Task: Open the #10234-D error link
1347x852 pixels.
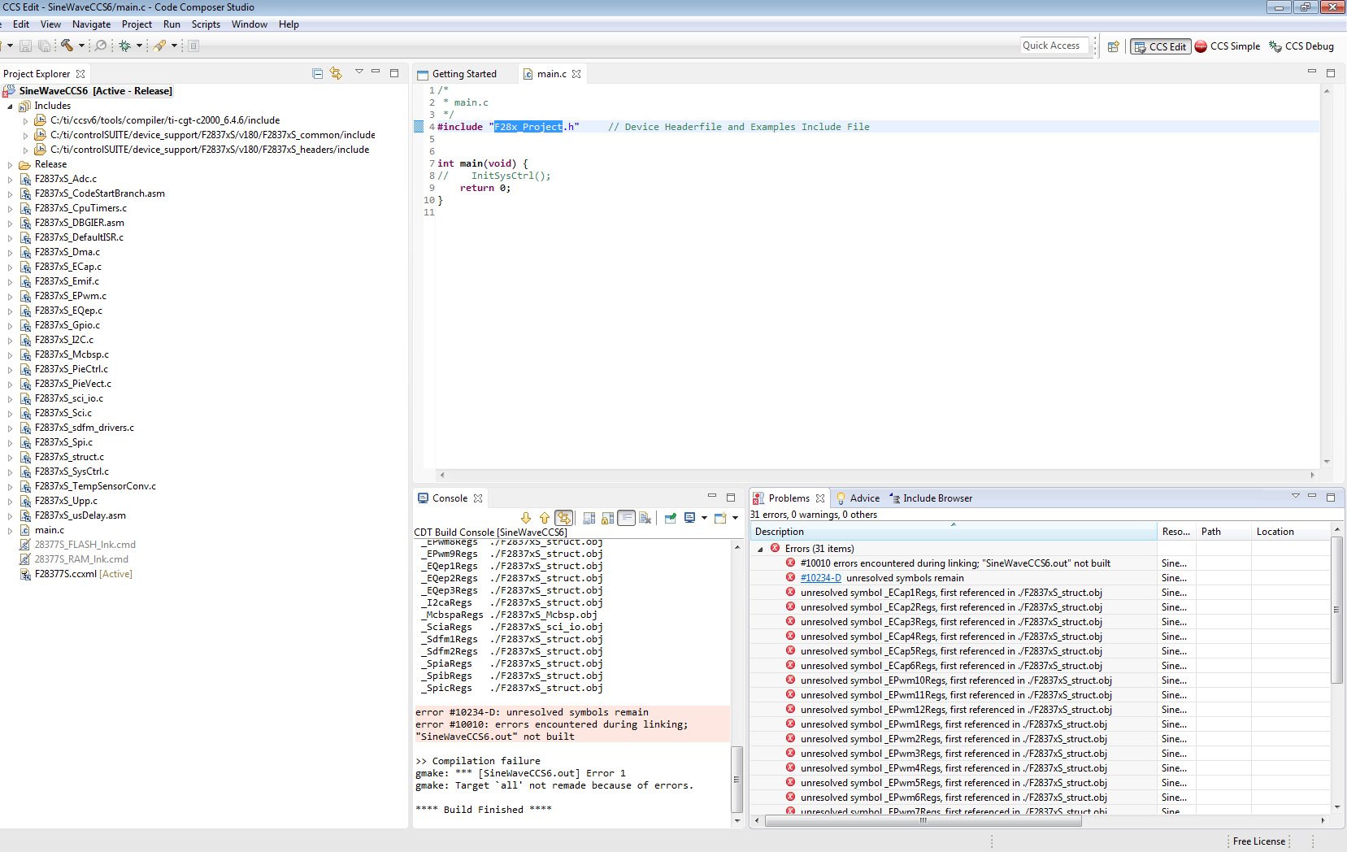Action: (820, 578)
